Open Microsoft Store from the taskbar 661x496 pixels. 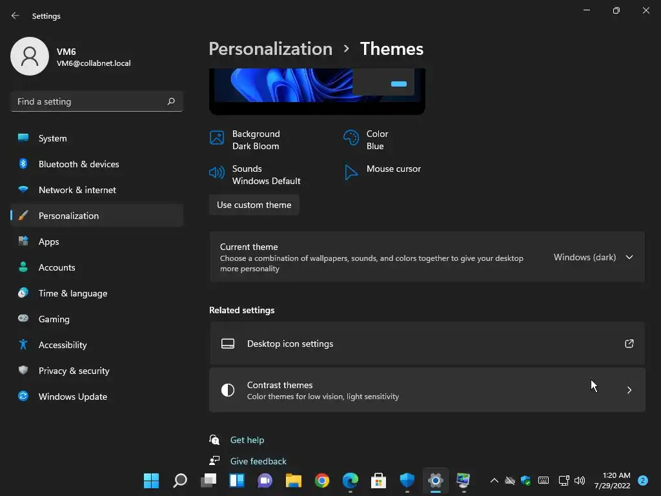tap(378, 480)
